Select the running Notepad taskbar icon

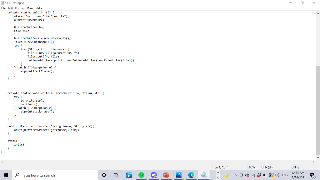tap(203, 175)
